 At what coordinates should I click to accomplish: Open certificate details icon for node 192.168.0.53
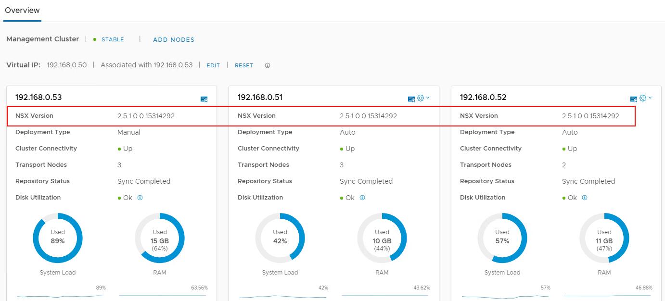(204, 99)
